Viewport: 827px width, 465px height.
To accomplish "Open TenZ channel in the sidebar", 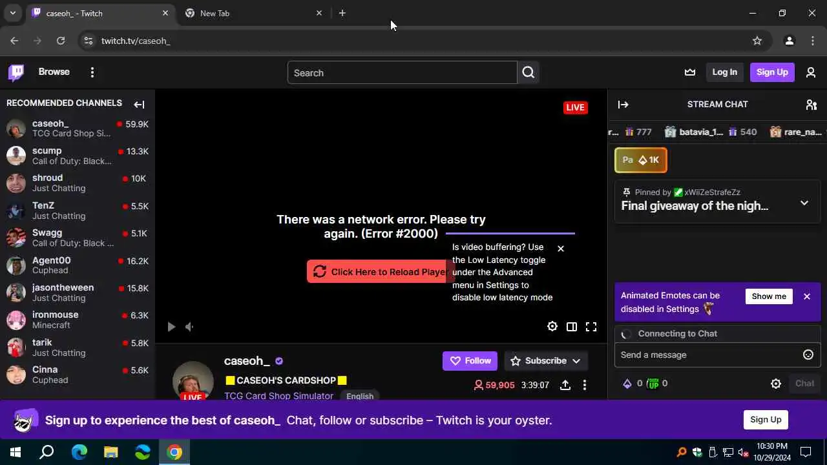I will pos(78,211).
